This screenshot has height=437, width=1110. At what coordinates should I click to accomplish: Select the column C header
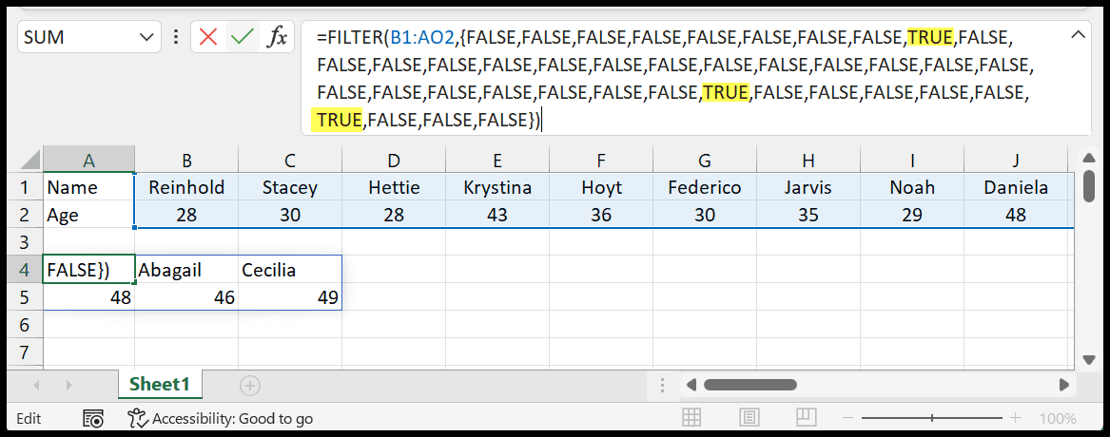coord(290,161)
